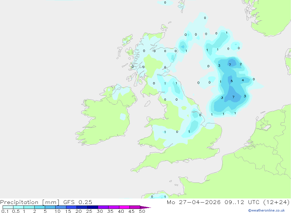Select the 35–40 mm legend color swatch
291x213 pixels.
pos(113,207)
